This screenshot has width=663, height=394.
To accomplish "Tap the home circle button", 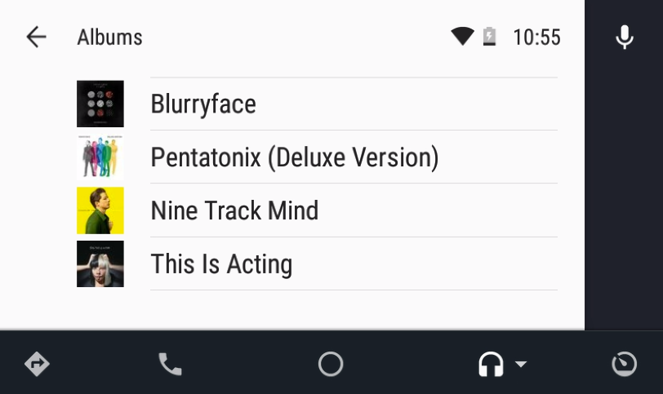I will pos(331,364).
